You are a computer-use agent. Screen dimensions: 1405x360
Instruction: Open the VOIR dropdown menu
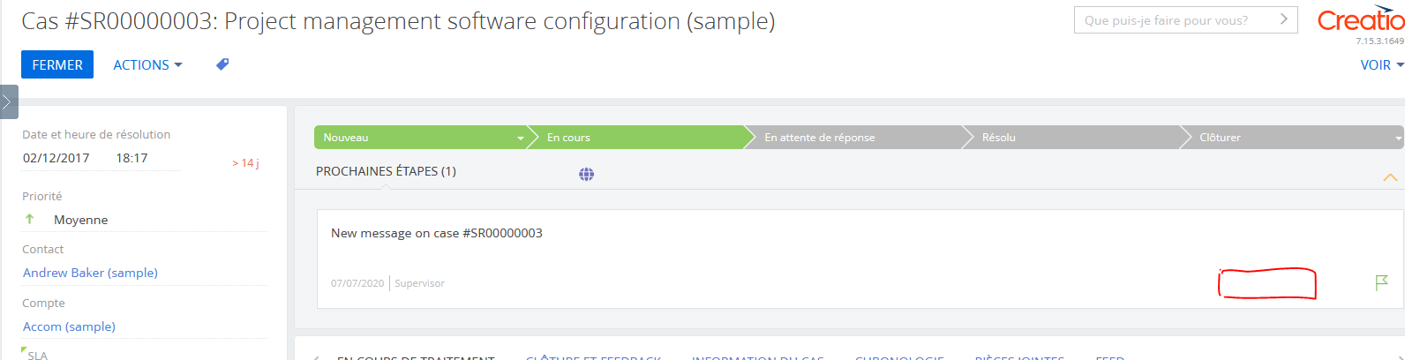tap(1381, 64)
